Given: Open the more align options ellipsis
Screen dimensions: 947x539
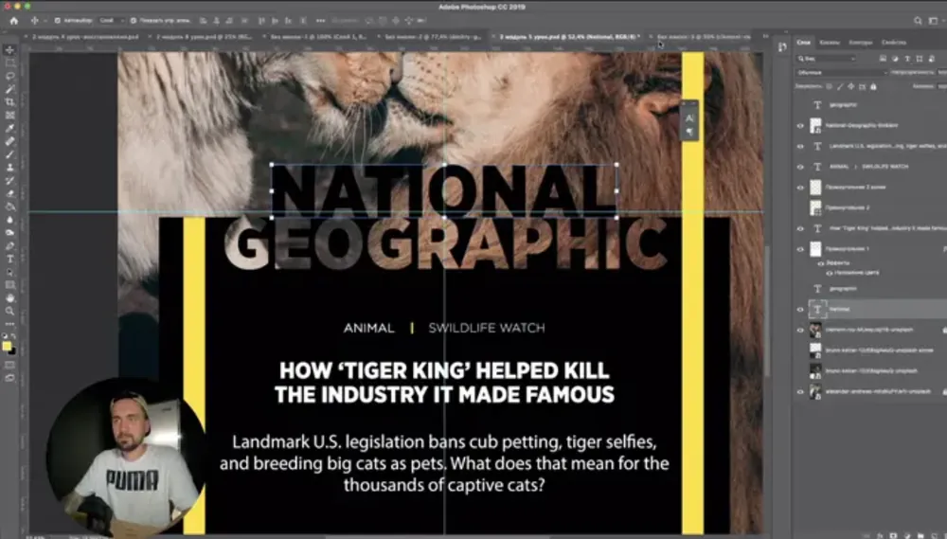Looking at the screenshot, I should pos(320,21).
